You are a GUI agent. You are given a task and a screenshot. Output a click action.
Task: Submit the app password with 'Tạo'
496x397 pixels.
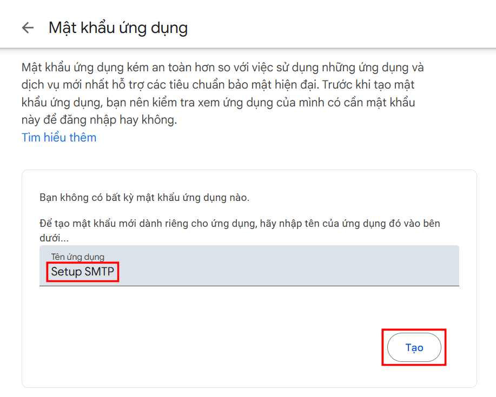414,347
